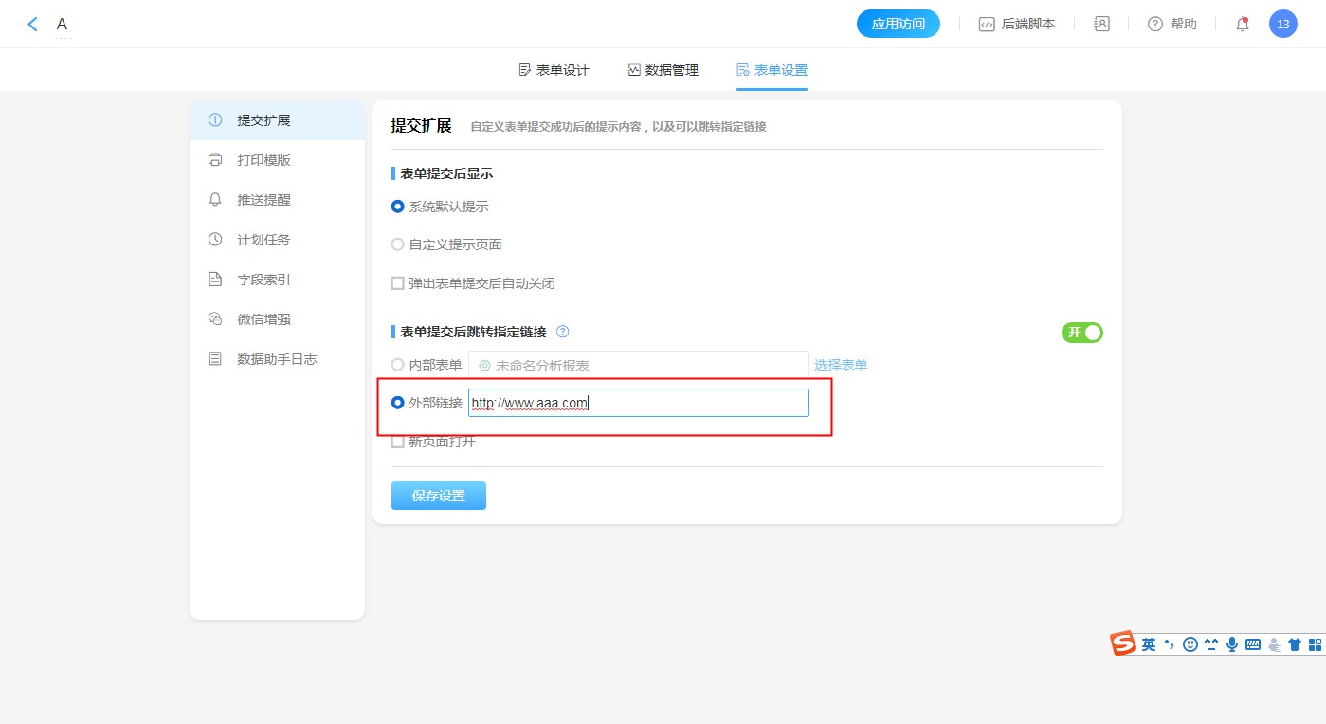
Task: Click the contacts icon in top bar
Action: 1101,25
